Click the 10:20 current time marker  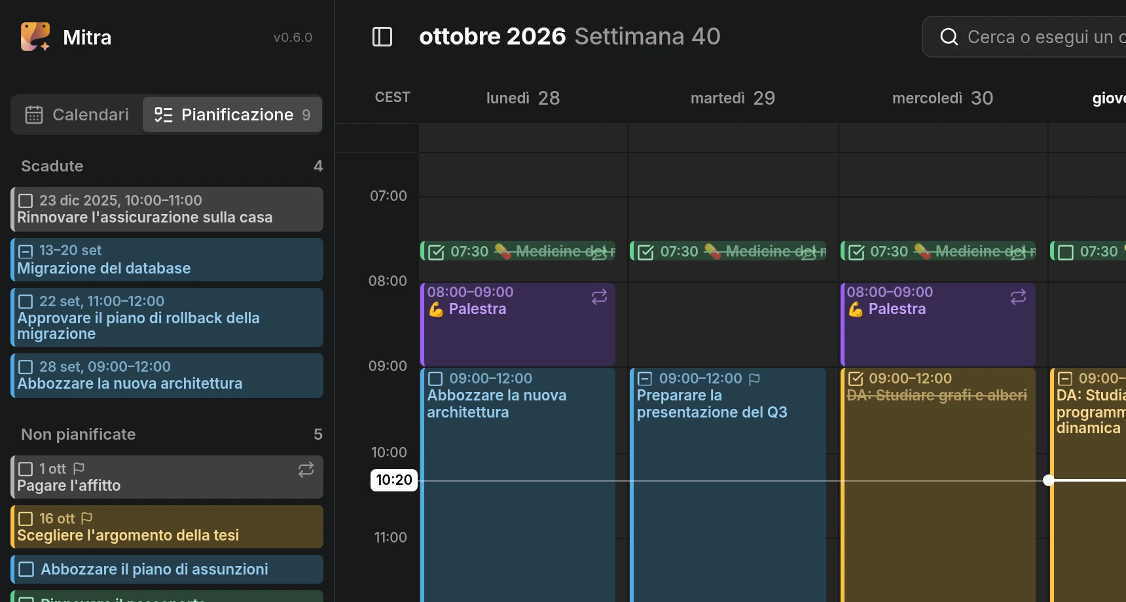(394, 480)
